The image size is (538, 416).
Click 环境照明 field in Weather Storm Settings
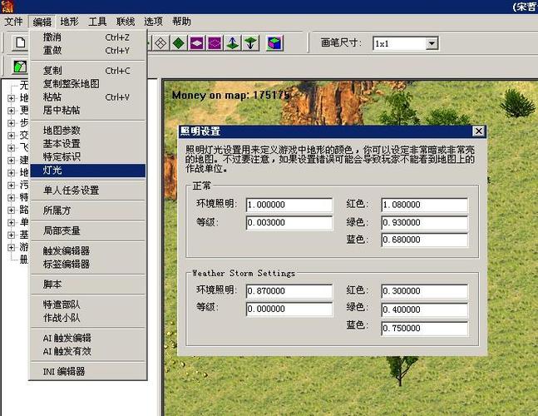289,291
